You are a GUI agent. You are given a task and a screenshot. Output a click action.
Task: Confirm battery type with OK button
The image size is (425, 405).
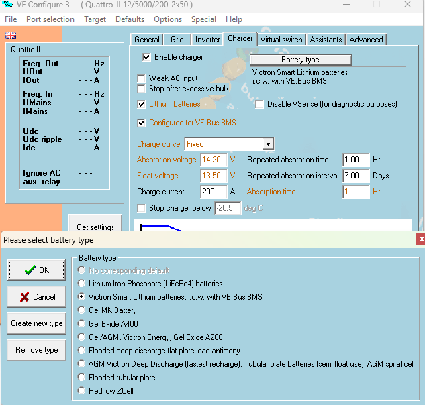36,270
